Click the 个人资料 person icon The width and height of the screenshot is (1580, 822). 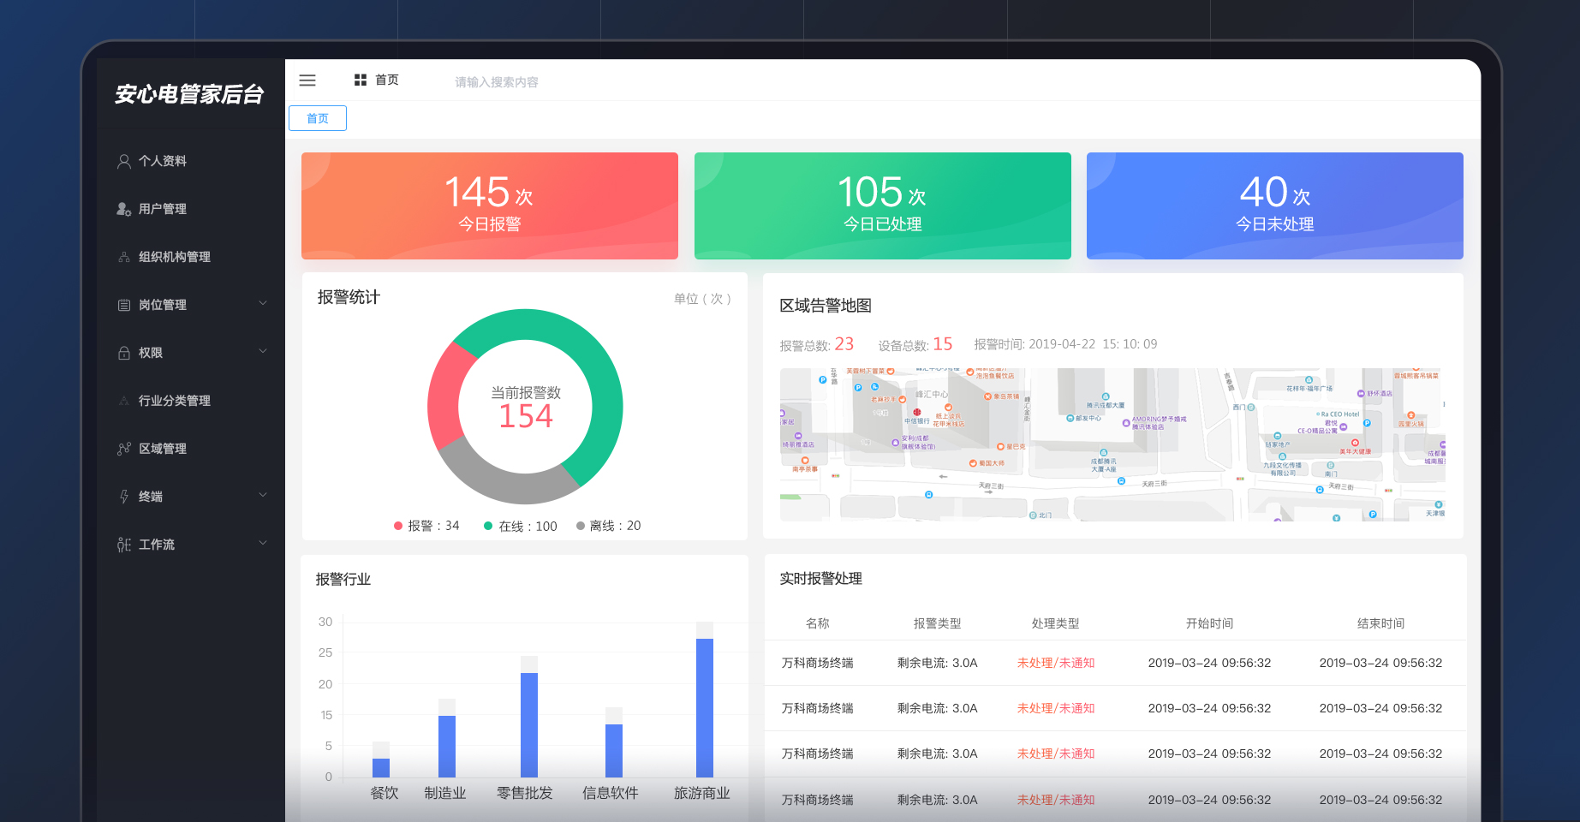(122, 160)
